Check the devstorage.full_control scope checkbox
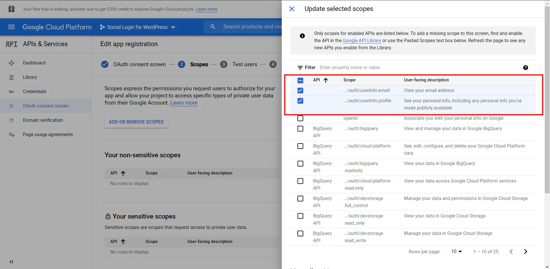This screenshot has width=550, height=269. (300, 199)
